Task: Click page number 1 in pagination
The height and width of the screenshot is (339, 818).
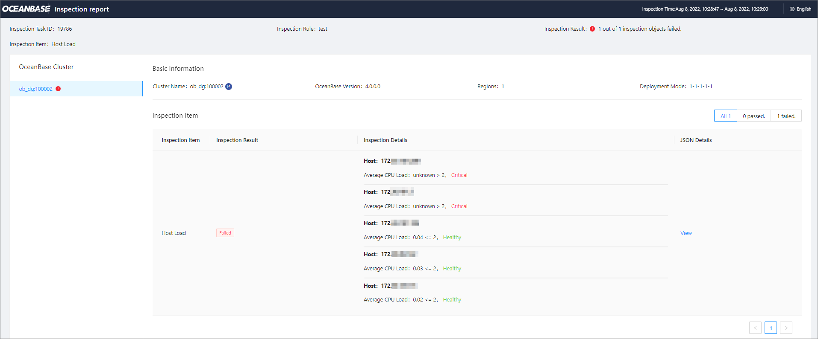Action: pyautogui.click(x=771, y=328)
